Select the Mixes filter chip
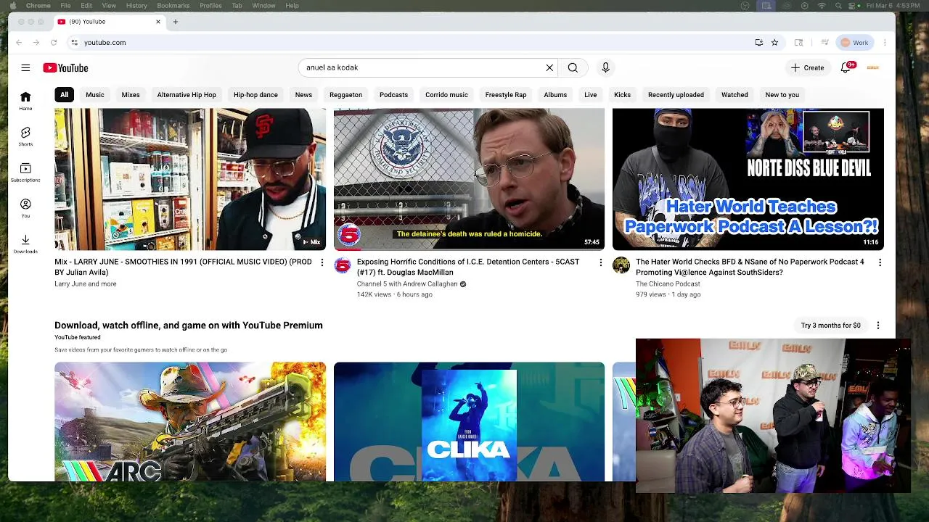 click(x=131, y=95)
